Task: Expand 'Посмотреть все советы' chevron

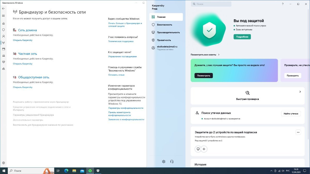Action: tap(219, 55)
